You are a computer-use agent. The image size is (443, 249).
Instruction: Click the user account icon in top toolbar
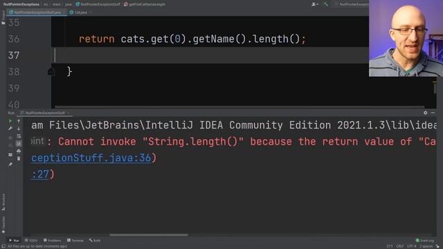(314, 4)
